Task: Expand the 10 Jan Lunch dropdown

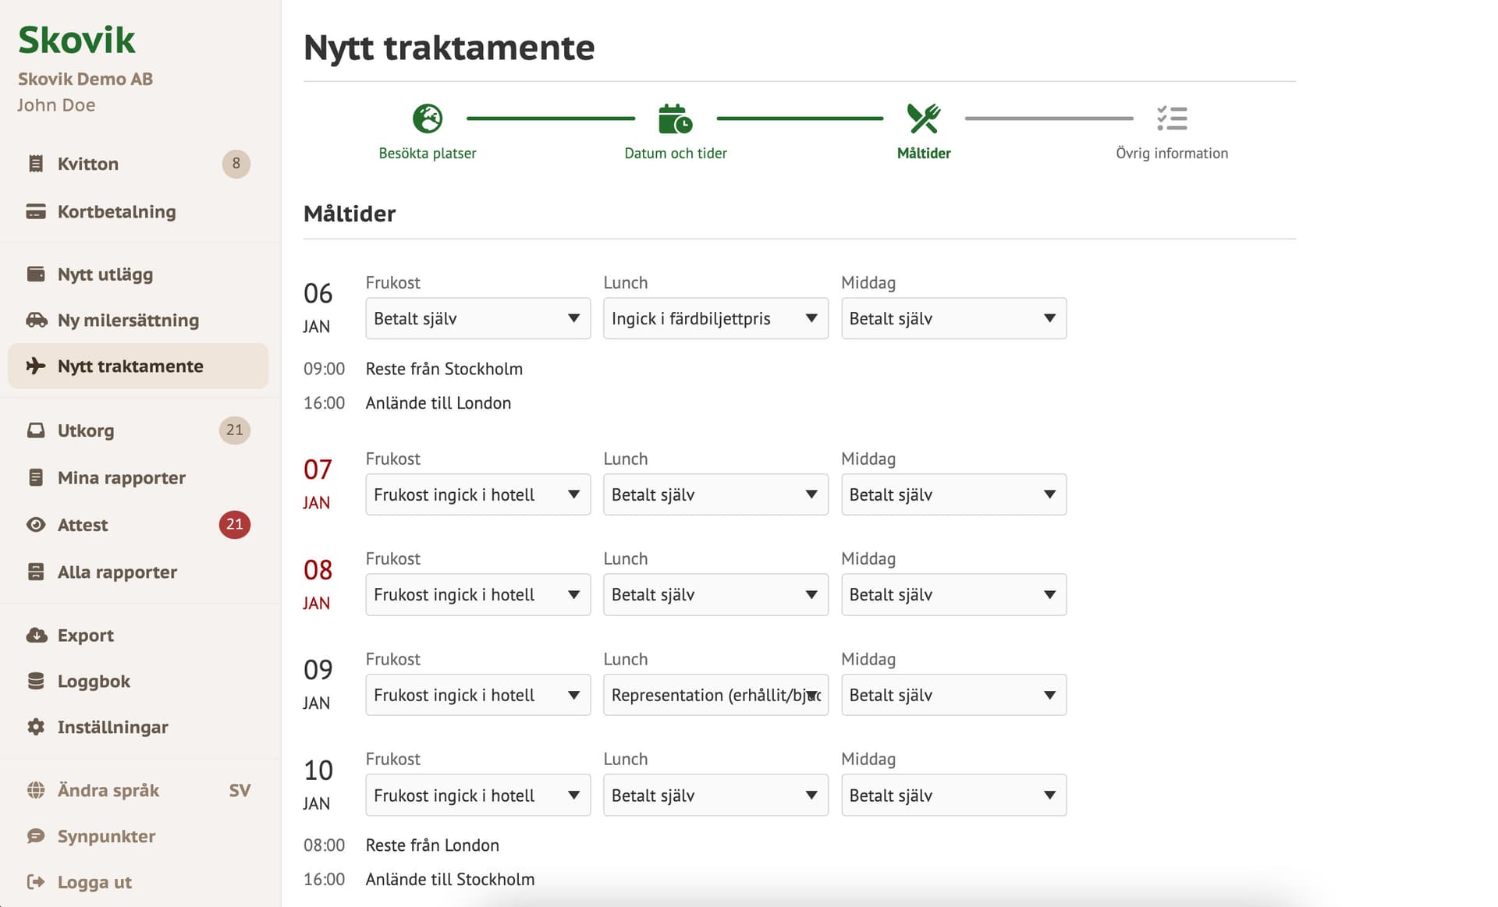Action: coord(715,795)
